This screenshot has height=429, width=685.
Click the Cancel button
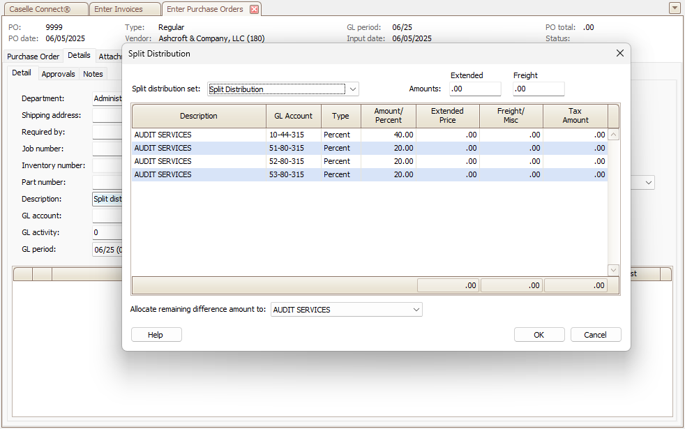coord(595,335)
